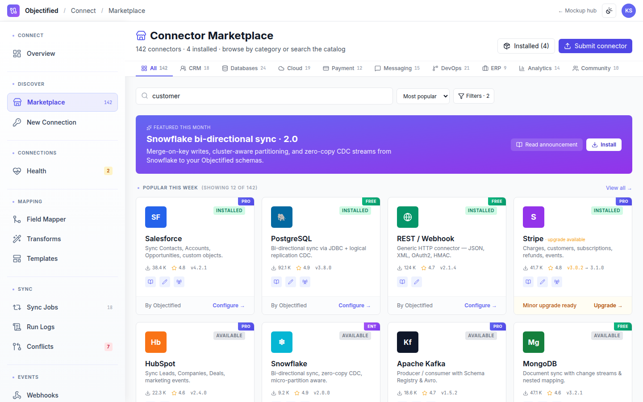Open Templates in the sidebar
Screen dimensions: 643x402
tap(63, 259)
